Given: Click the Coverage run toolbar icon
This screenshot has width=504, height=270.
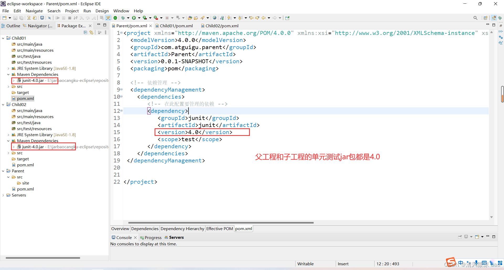Looking at the screenshot, I should tap(145, 18).
